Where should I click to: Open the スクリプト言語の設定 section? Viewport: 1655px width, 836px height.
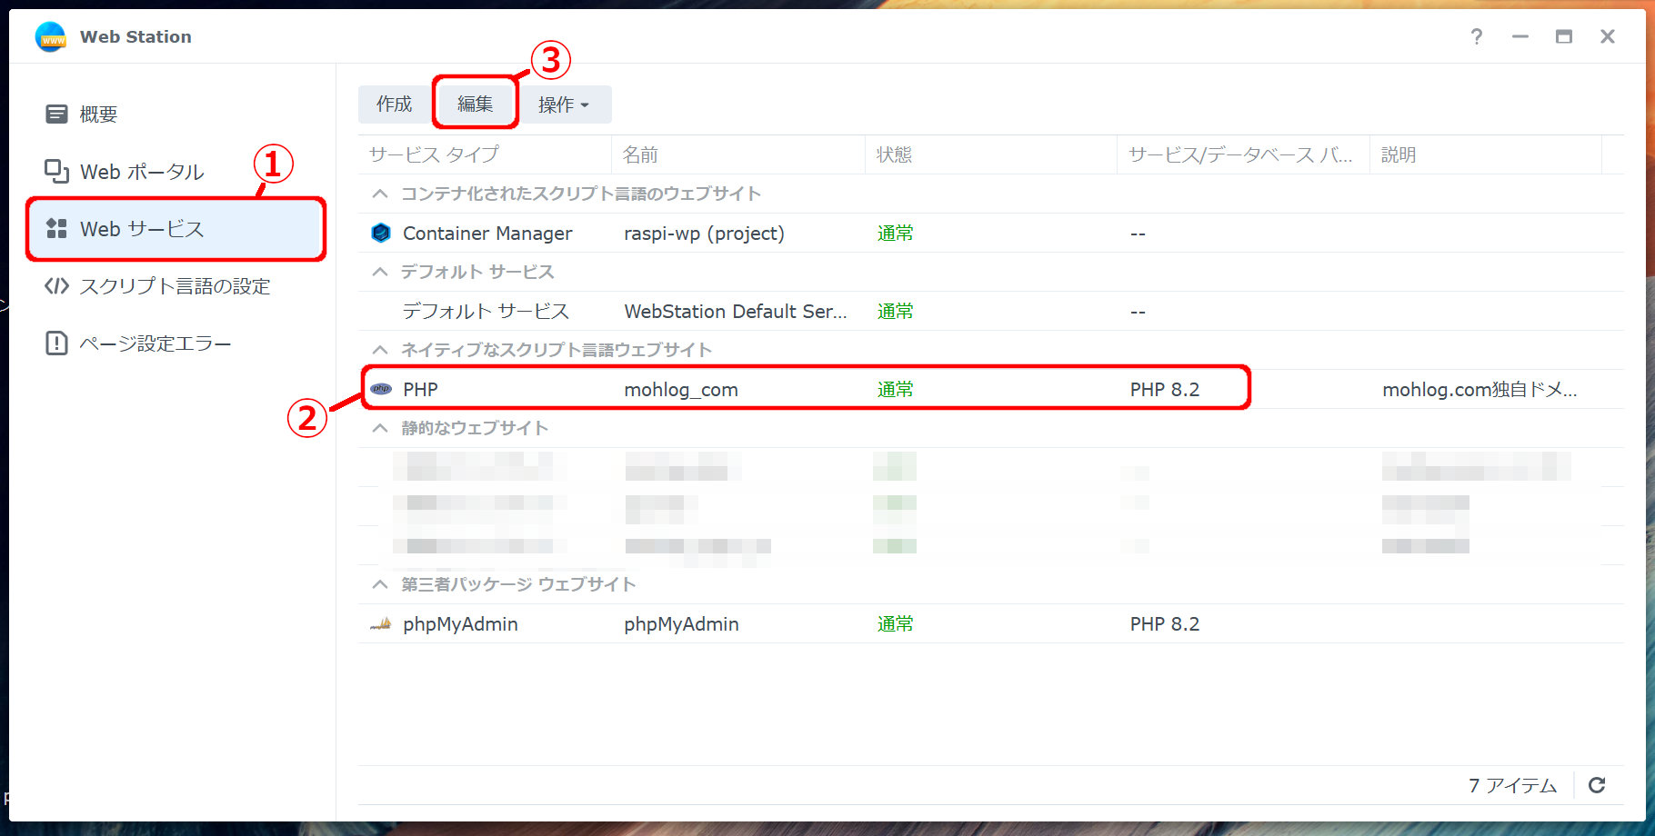175,286
